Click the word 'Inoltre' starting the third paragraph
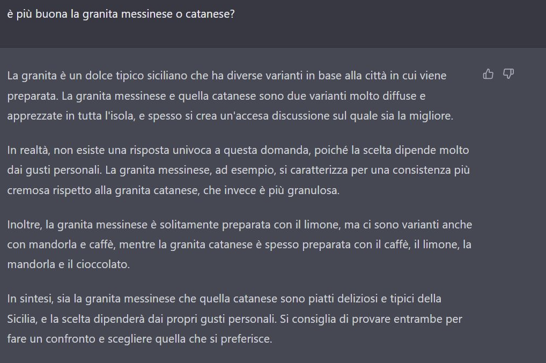The image size is (546, 363). [24, 225]
